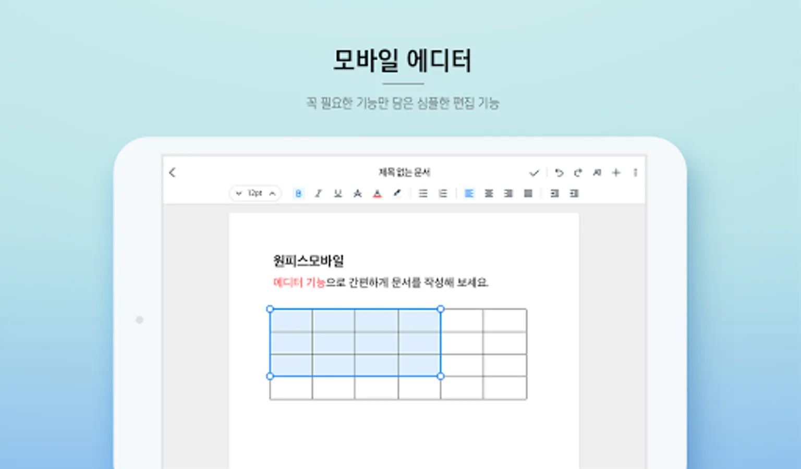Image resolution: width=801 pixels, height=469 pixels.
Task: Toggle strikethrough formatting
Action: (x=358, y=193)
